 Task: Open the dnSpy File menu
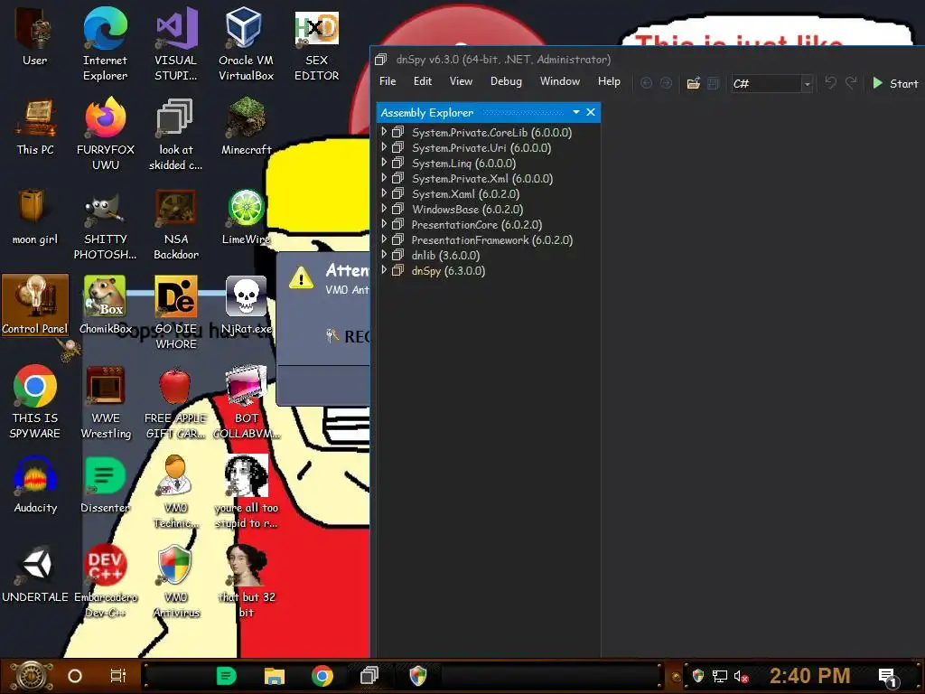pos(388,81)
